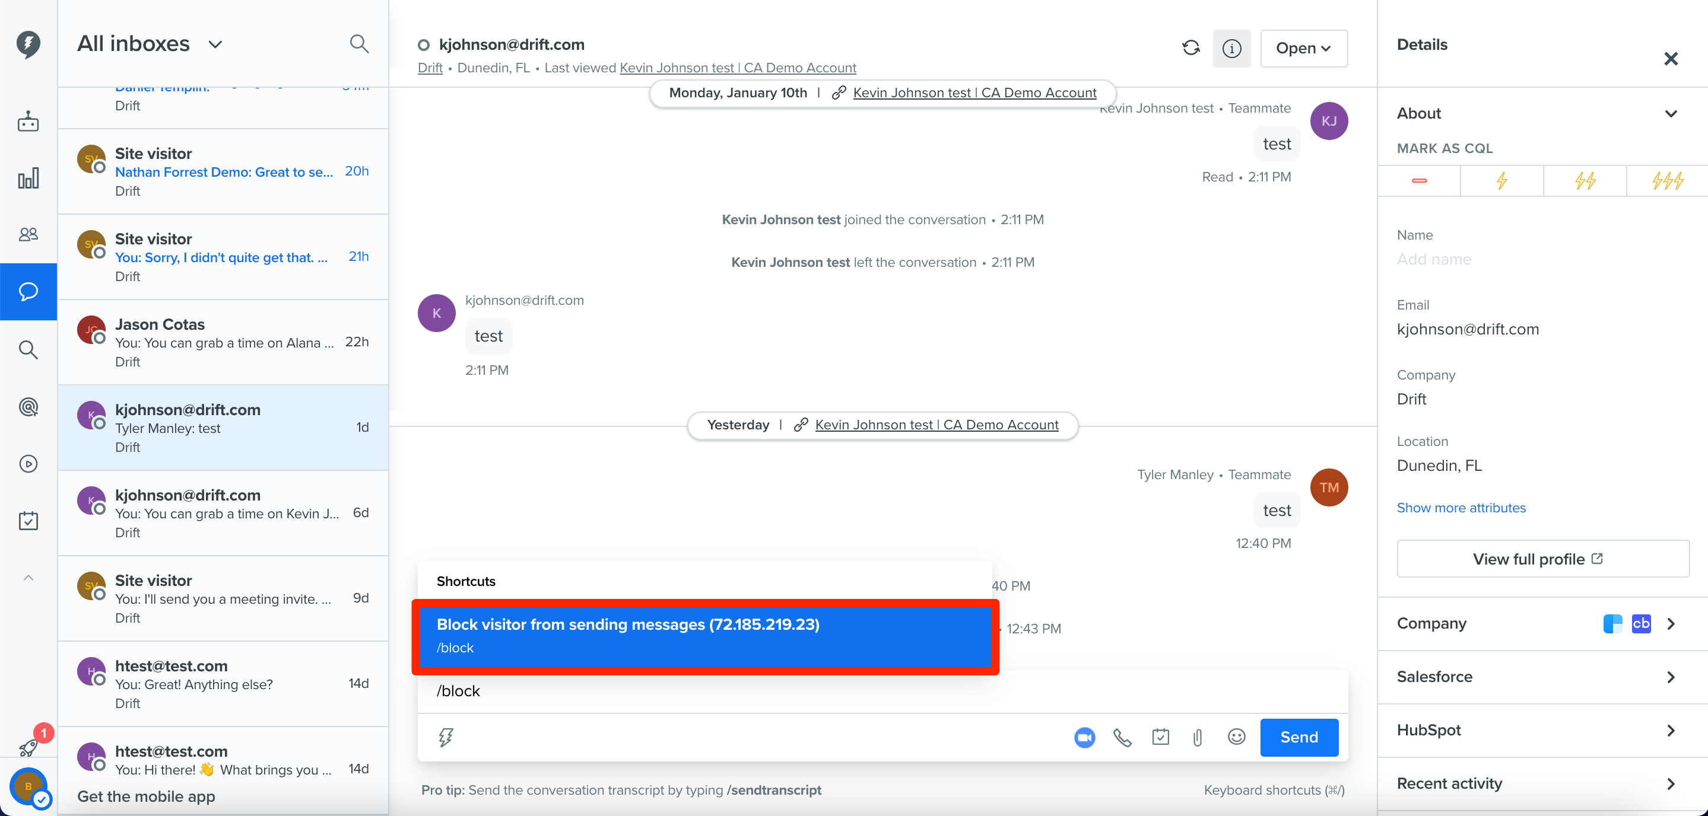Open the conversation status Open dropdown
This screenshot has width=1708, height=816.
point(1303,49)
